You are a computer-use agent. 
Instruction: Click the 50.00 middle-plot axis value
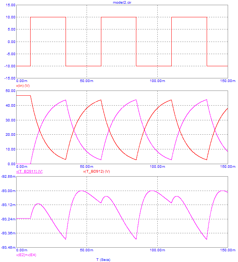[10, 91]
